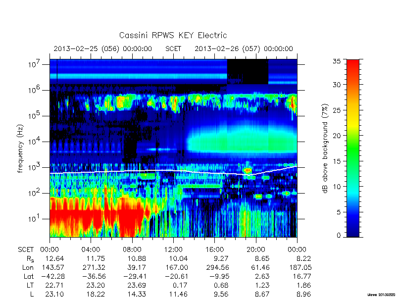Image resolution: width=396 pixels, height=297 pixels.
Task: Click the time axis label '16:00'
Action: pyautogui.click(x=214, y=249)
